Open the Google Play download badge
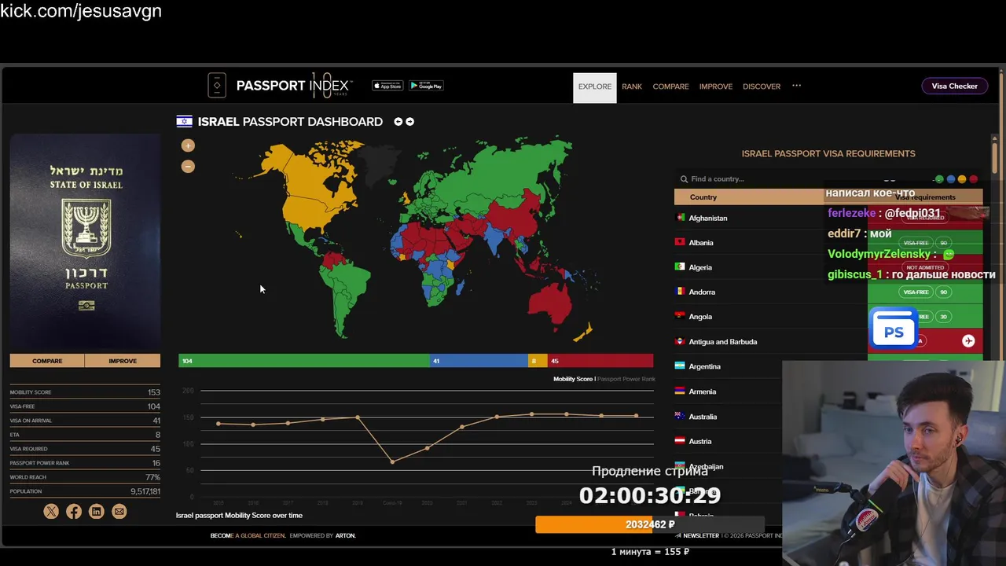The height and width of the screenshot is (566, 1006). (x=426, y=86)
